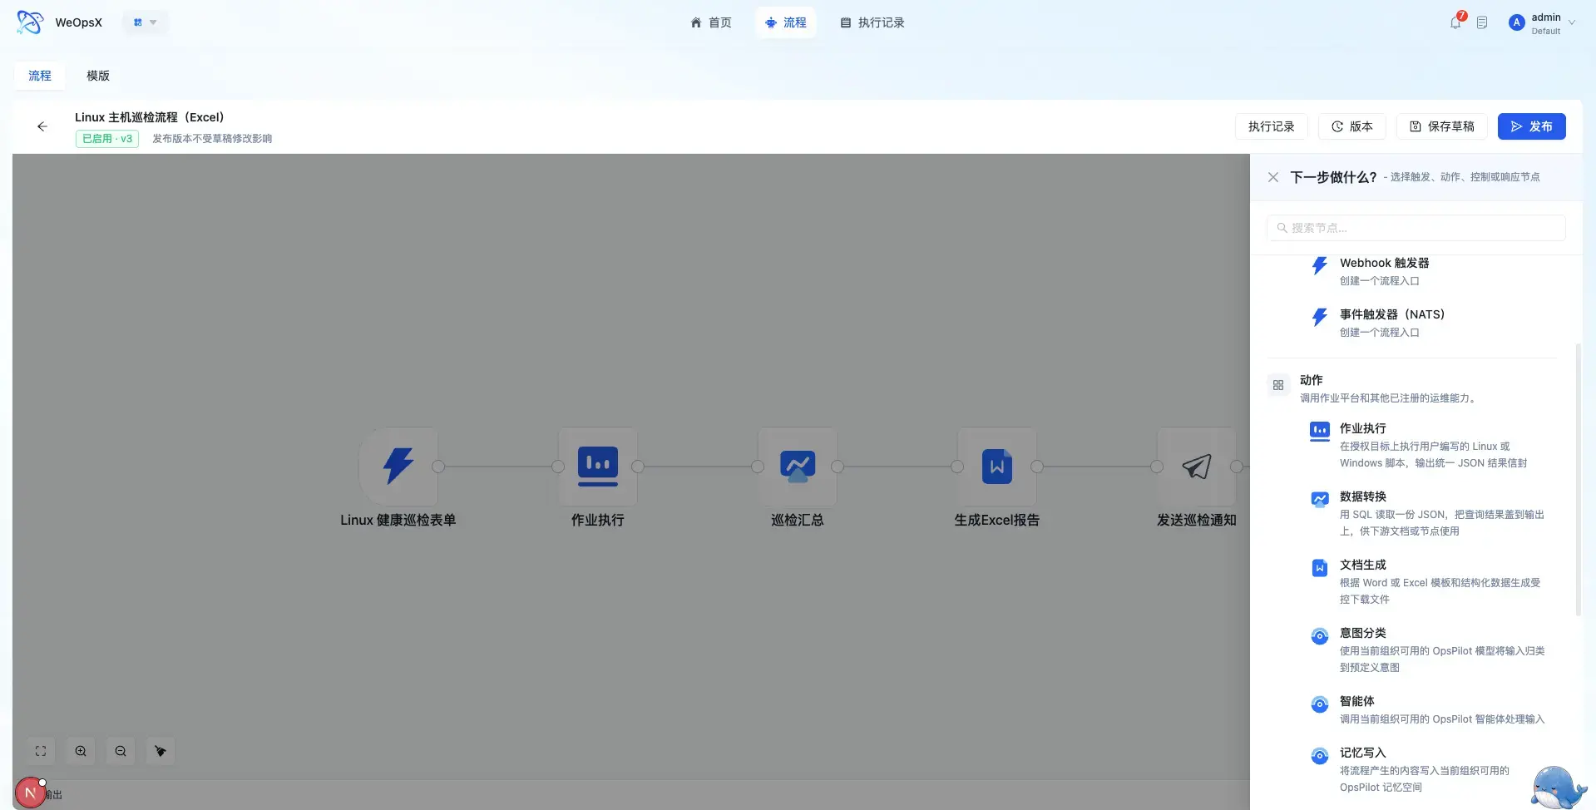
Task: Focus the 搜索节点 search field
Action: coord(1416,228)
